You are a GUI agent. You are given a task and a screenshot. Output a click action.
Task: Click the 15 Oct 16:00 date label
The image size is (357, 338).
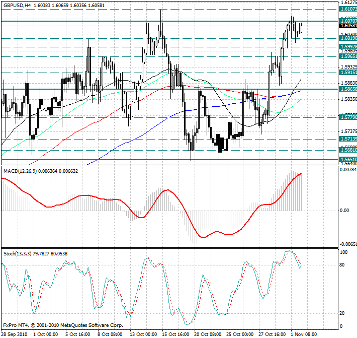click(175, 334)
